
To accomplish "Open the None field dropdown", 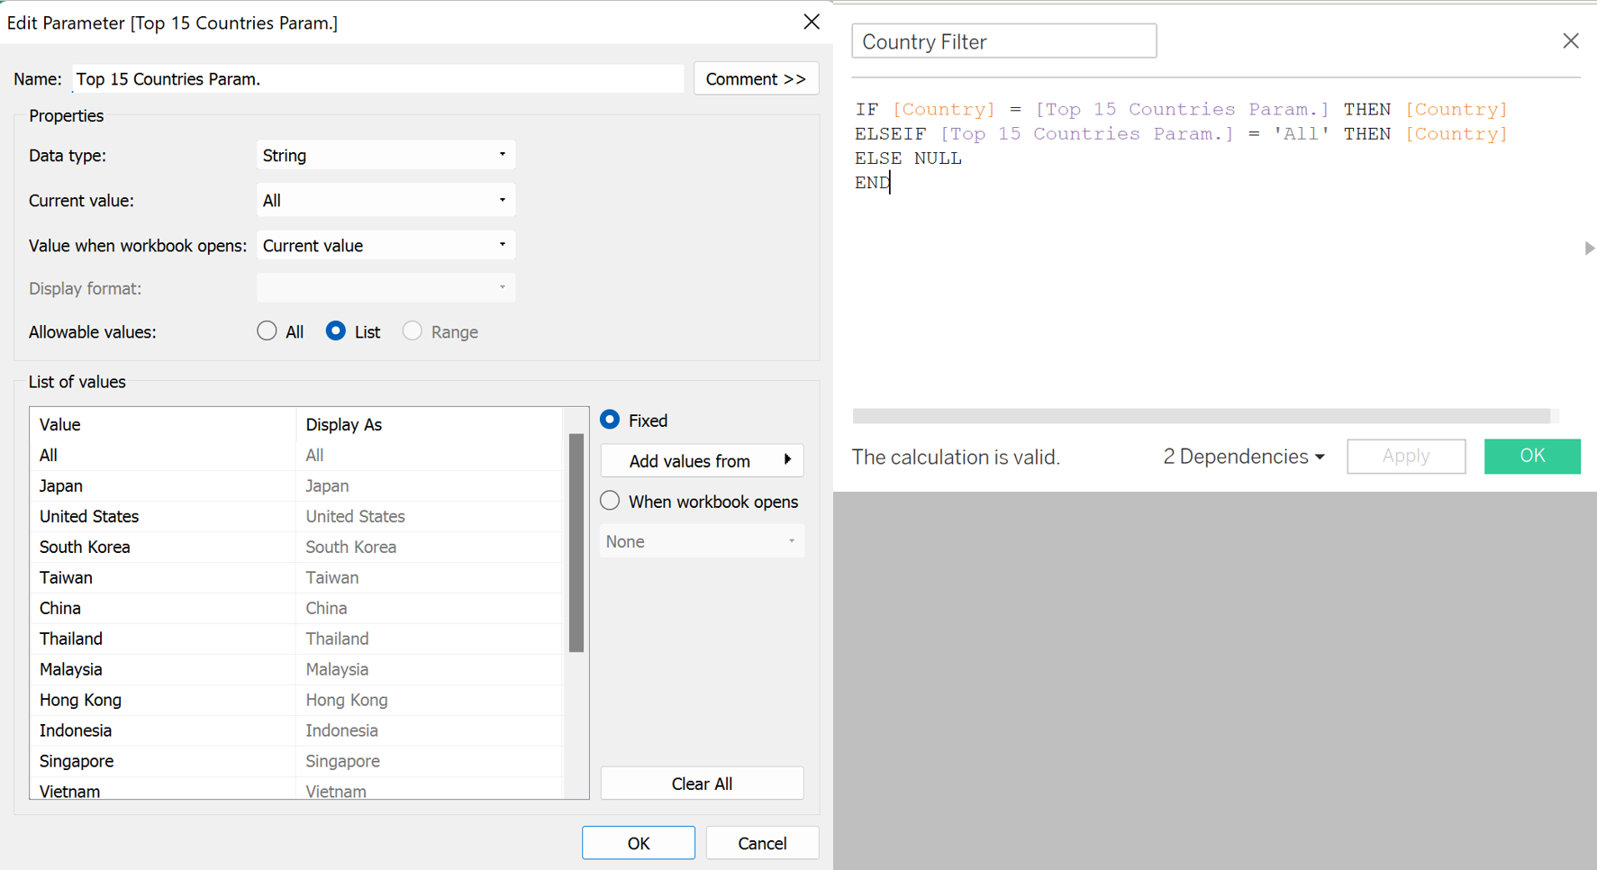I will pos(702,541).
